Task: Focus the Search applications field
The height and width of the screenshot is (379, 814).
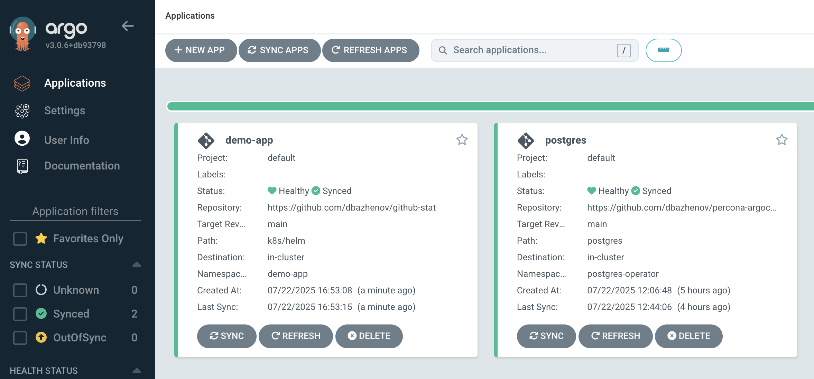Action: coord(535,50)
